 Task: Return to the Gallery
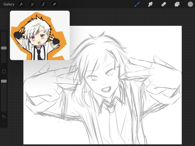click(9, 4)
